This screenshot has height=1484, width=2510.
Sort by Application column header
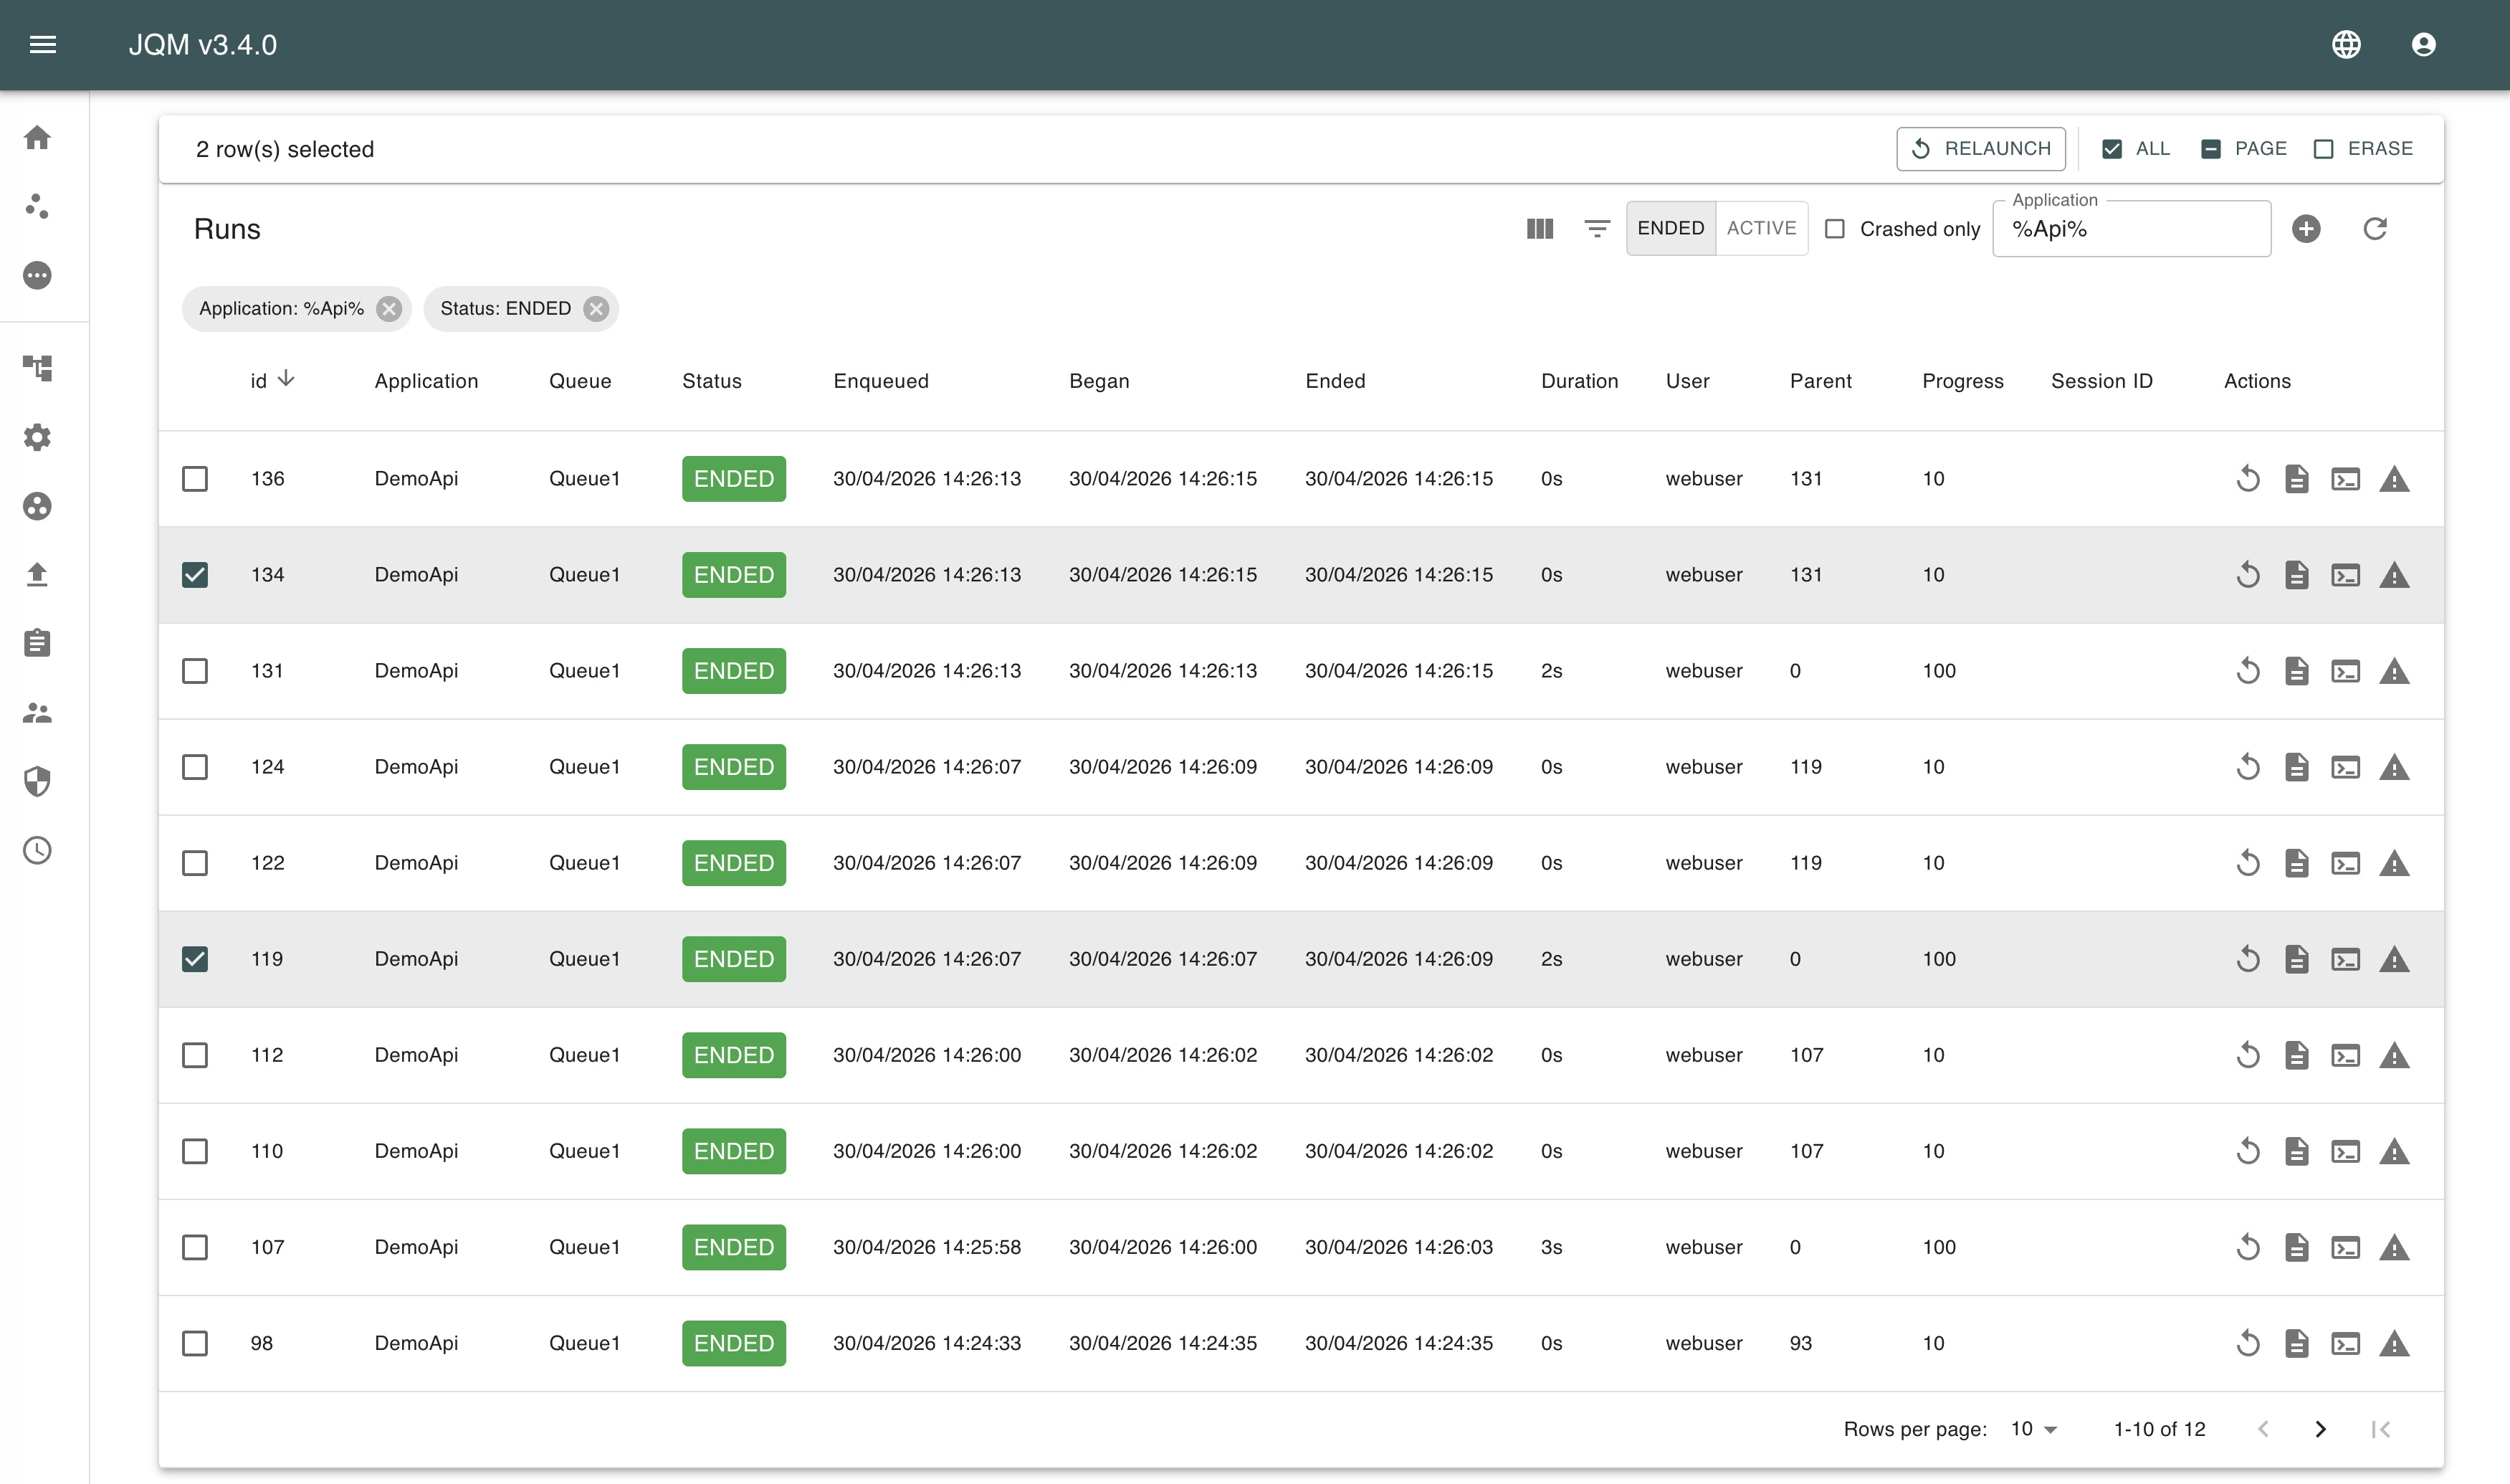[427, 381]
